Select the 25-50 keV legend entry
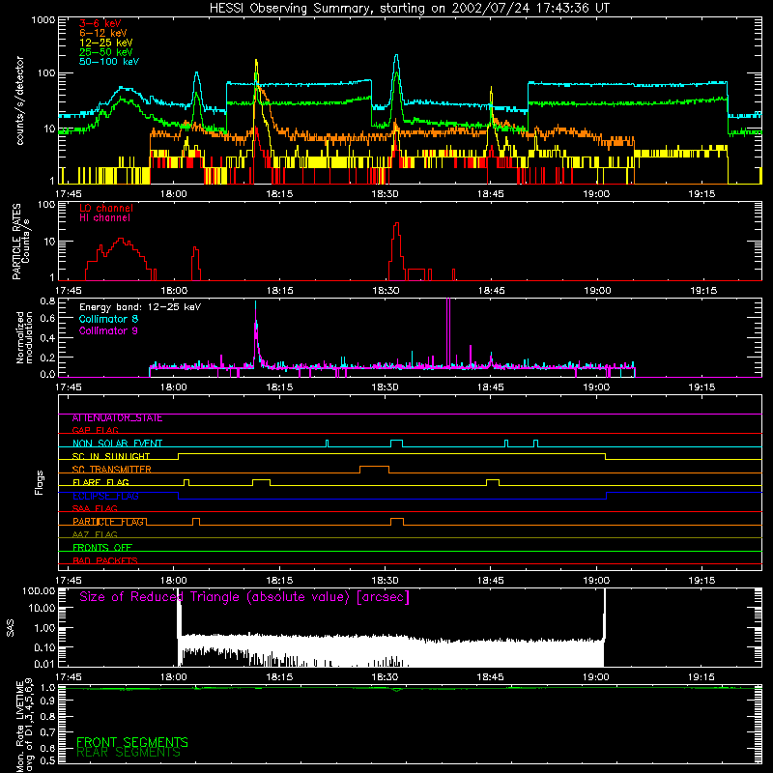This screenshot has width=773, height=773. coord(105,52)
